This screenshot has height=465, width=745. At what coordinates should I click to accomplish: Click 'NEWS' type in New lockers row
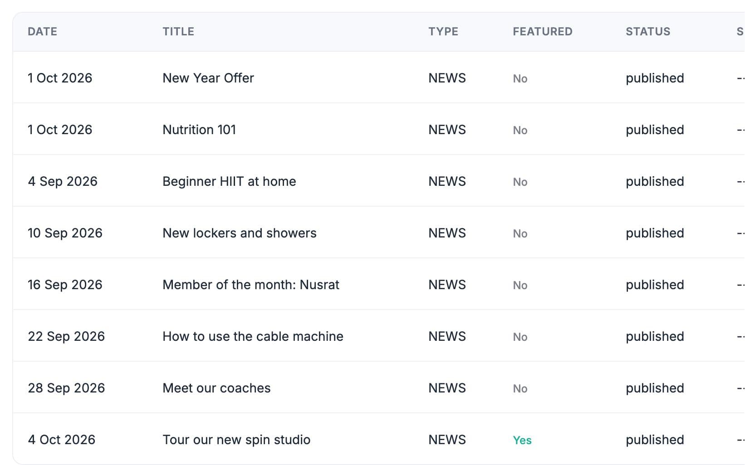pyautogui.click(x=447, y=233)
